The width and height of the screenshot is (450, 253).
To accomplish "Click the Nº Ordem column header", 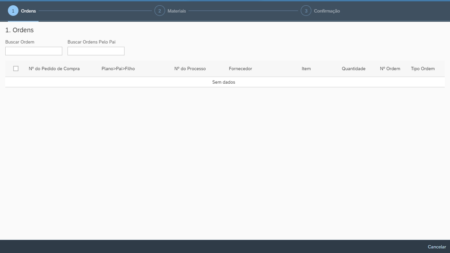I will [x=390, y=69].
